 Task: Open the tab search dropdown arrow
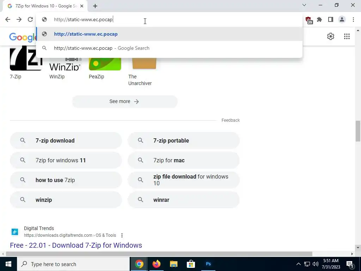point(304,5)
